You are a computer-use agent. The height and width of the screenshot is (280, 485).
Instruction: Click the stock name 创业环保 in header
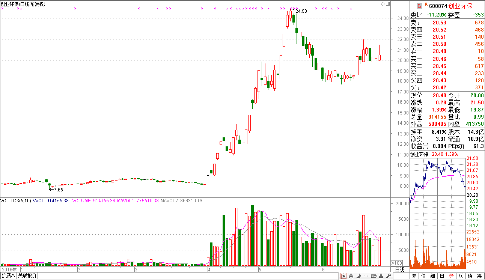tap(461, 6)
